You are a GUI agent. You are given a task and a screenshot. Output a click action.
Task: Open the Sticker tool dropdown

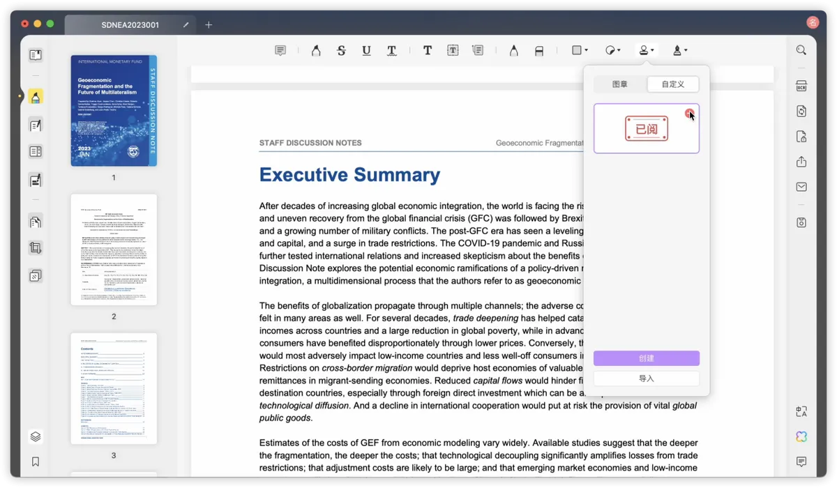(x=612, y=50)
